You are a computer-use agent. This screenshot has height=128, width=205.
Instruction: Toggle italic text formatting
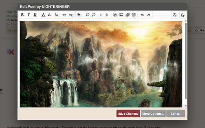tap(29, 15)
